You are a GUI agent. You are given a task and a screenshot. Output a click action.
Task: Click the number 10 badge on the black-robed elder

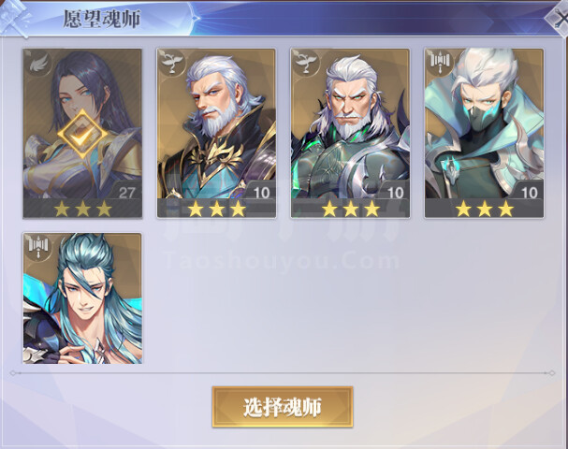261,193
